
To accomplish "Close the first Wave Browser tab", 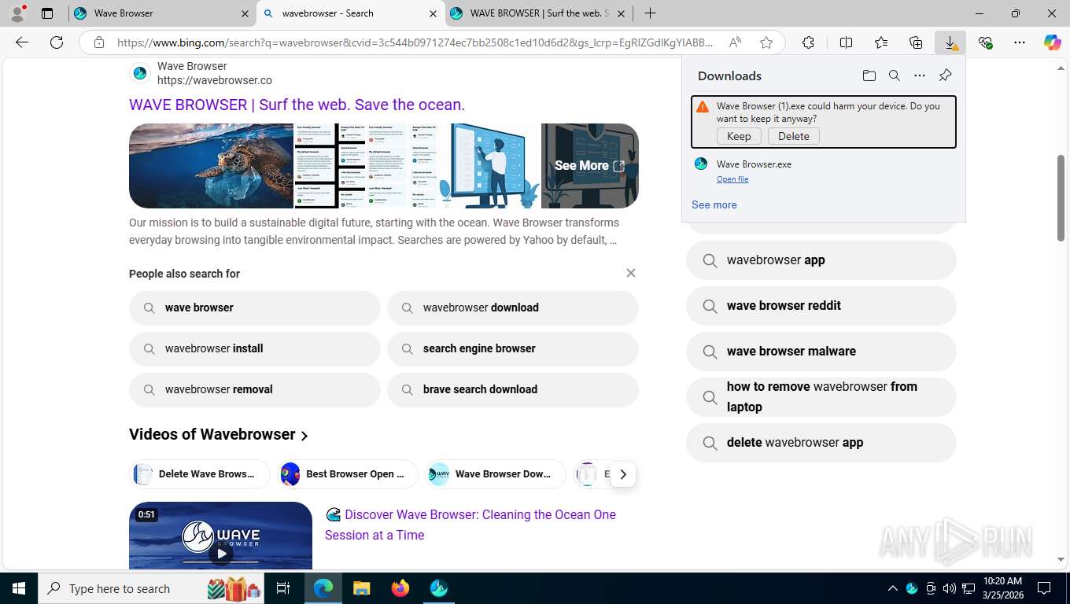I will pos(245,13).
